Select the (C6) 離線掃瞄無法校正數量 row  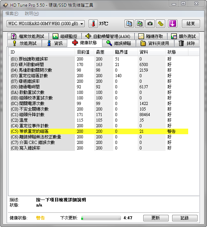coord(99,137)
